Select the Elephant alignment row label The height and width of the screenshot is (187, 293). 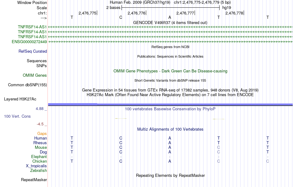click(x=39, y=157)
